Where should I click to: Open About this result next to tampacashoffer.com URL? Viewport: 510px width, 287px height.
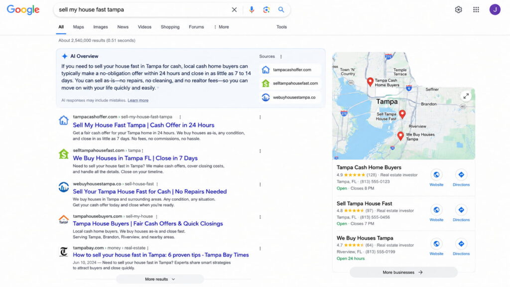[180, 117]
